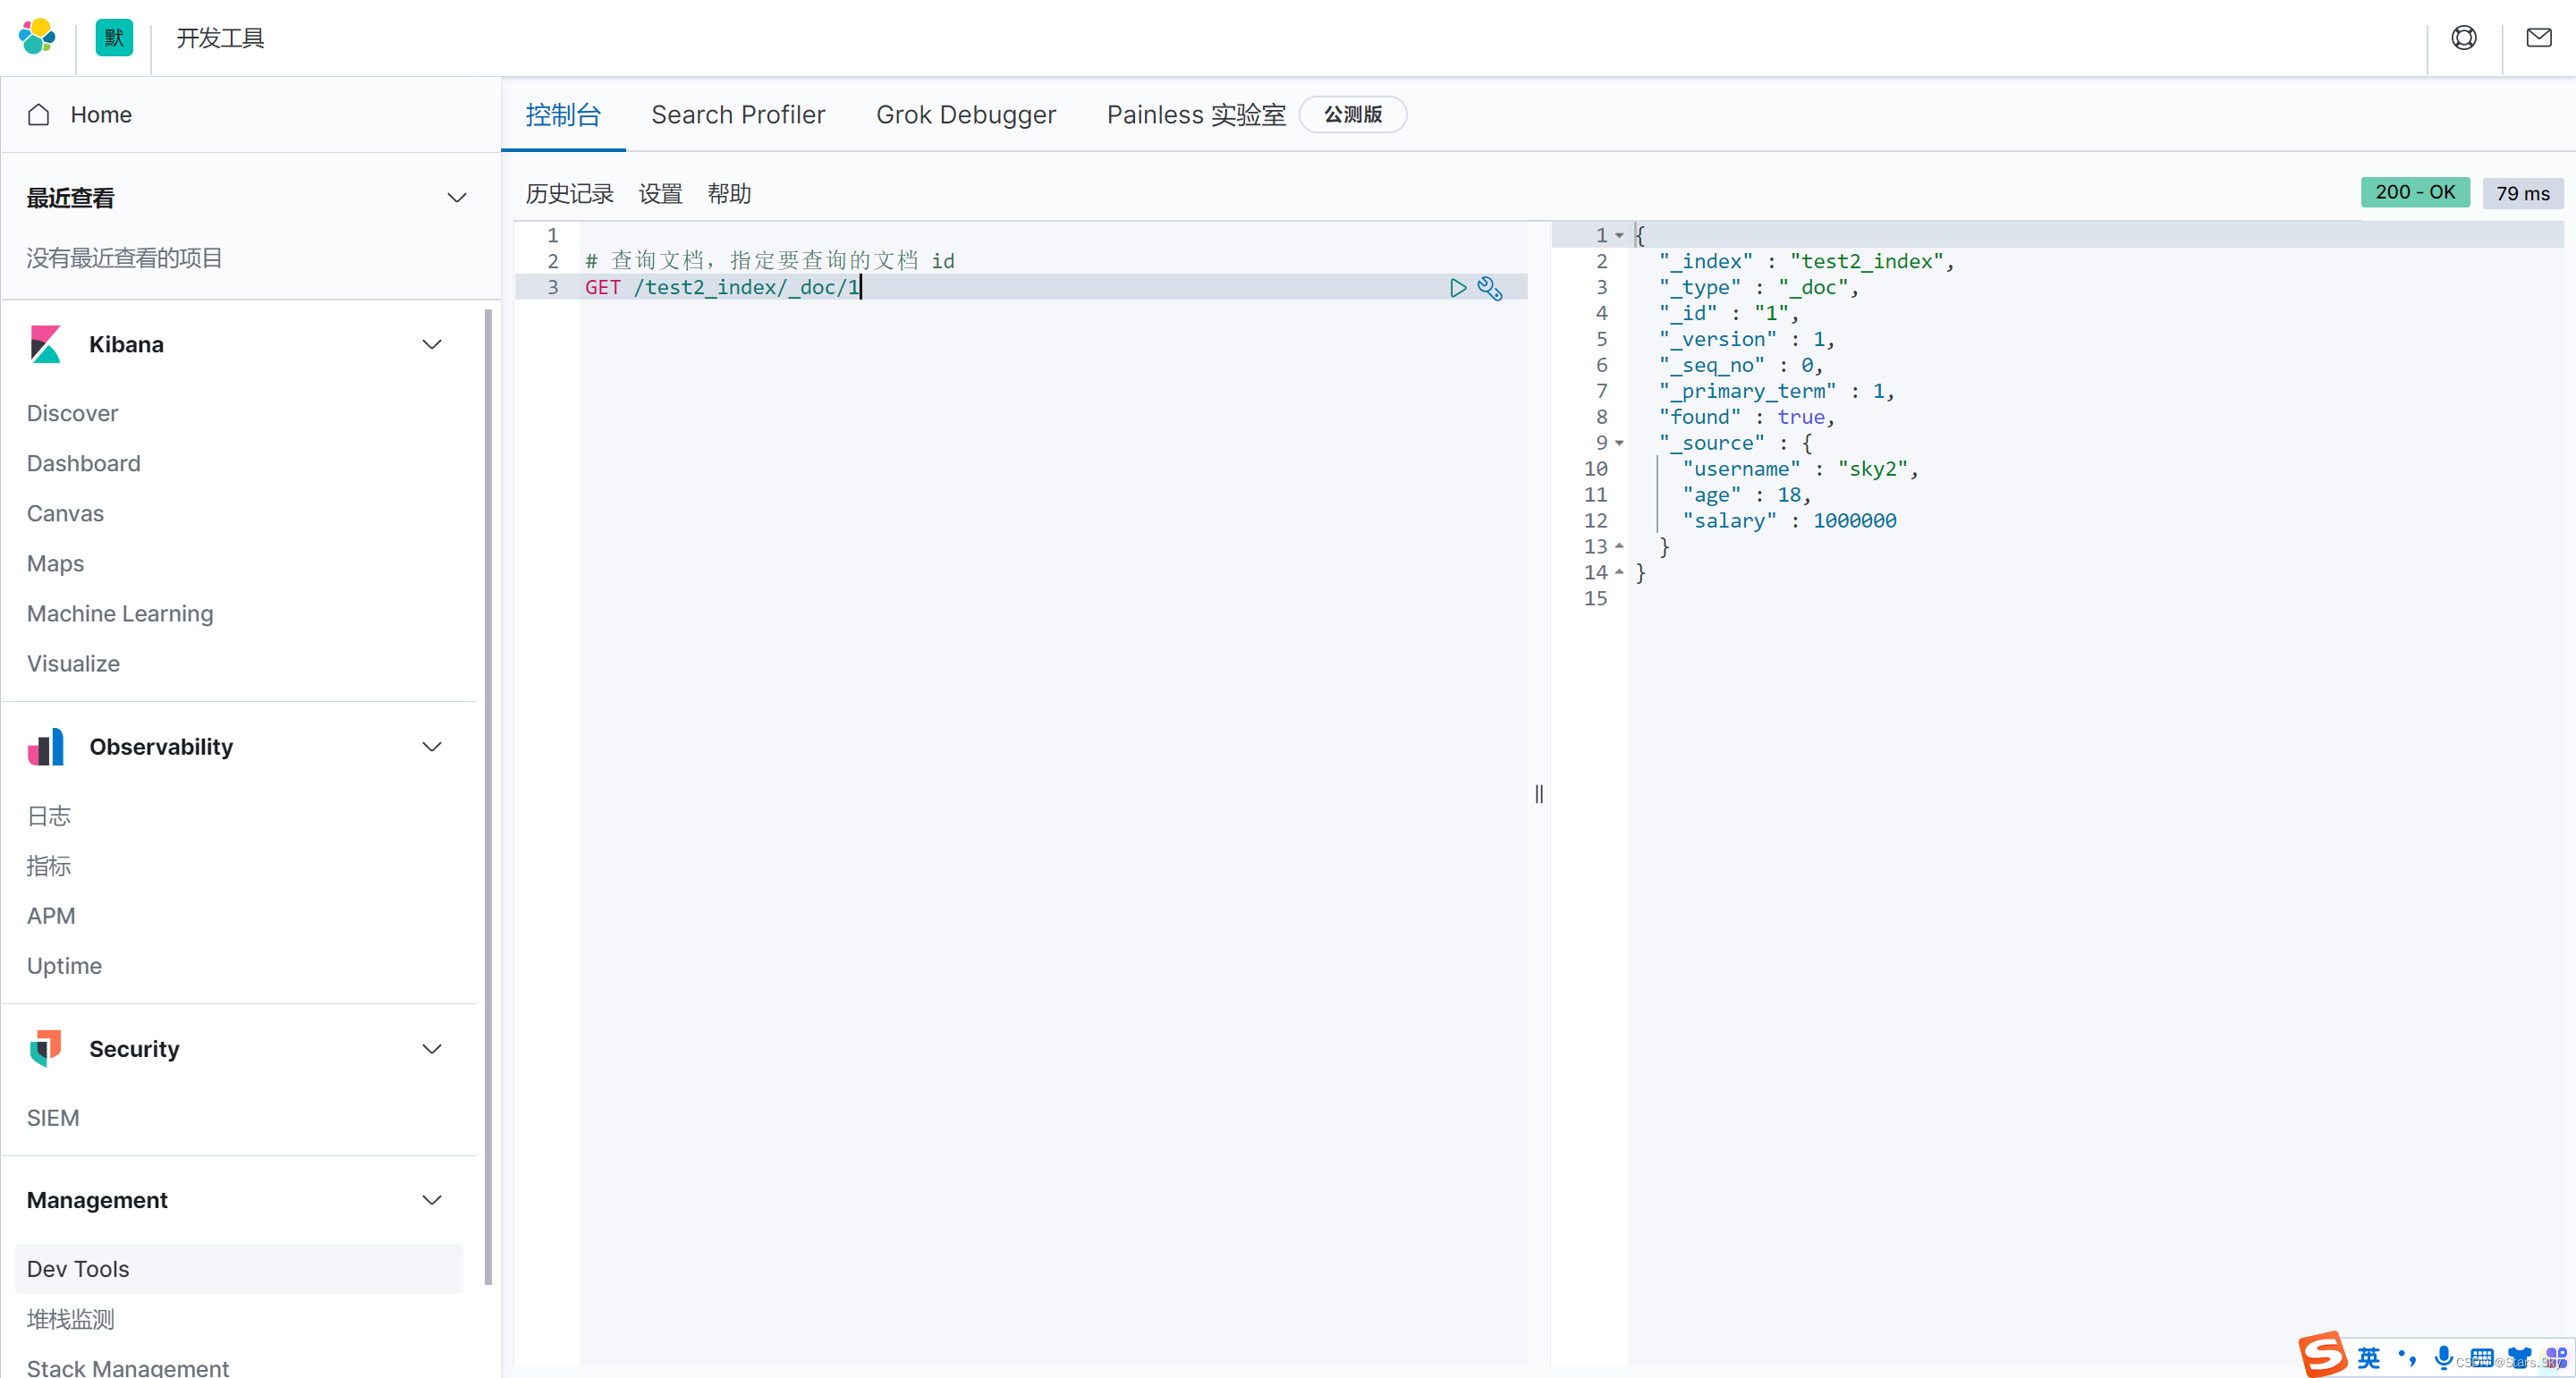The width and height of the screenshot is (2576, 1378).
Task: Open the green 默 space avatar
Action: coord(114,38)
